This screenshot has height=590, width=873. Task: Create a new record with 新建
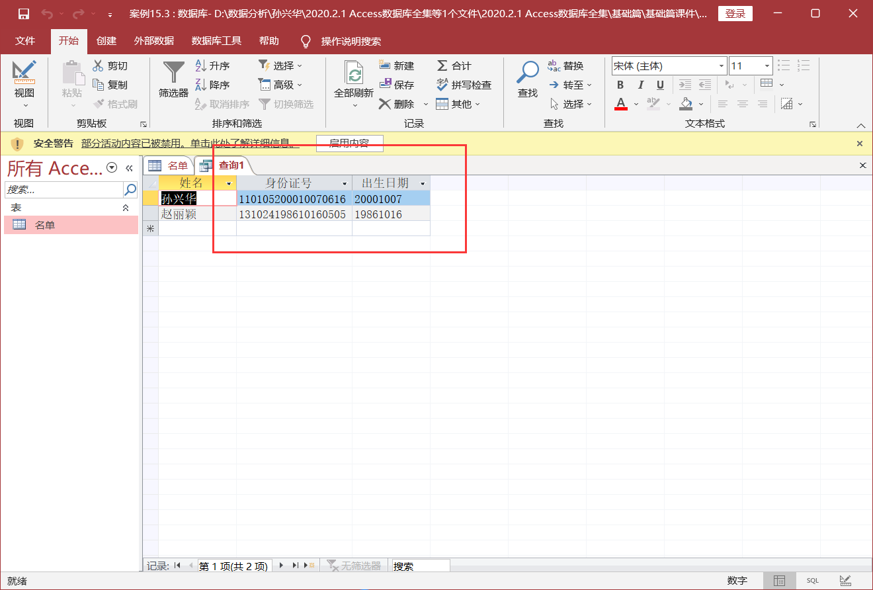[397, 65]
